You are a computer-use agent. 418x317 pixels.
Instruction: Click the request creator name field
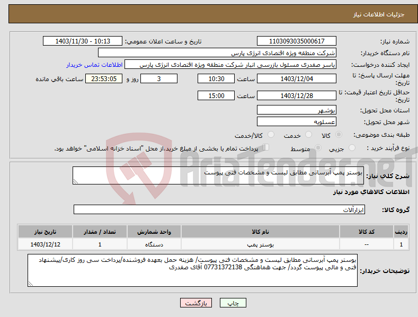(x=230, y=64)
